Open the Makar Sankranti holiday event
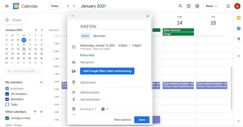 point(178,30)
